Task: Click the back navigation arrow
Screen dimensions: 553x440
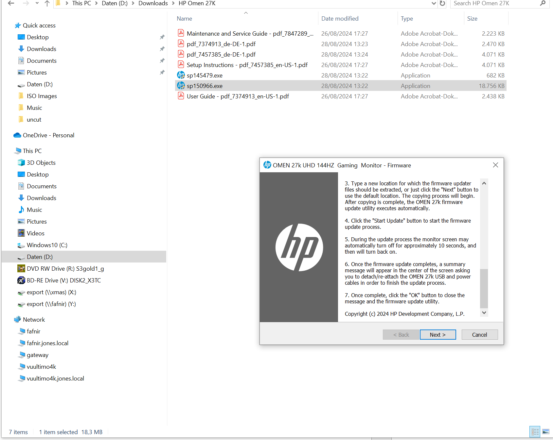Action: [11, 3]
